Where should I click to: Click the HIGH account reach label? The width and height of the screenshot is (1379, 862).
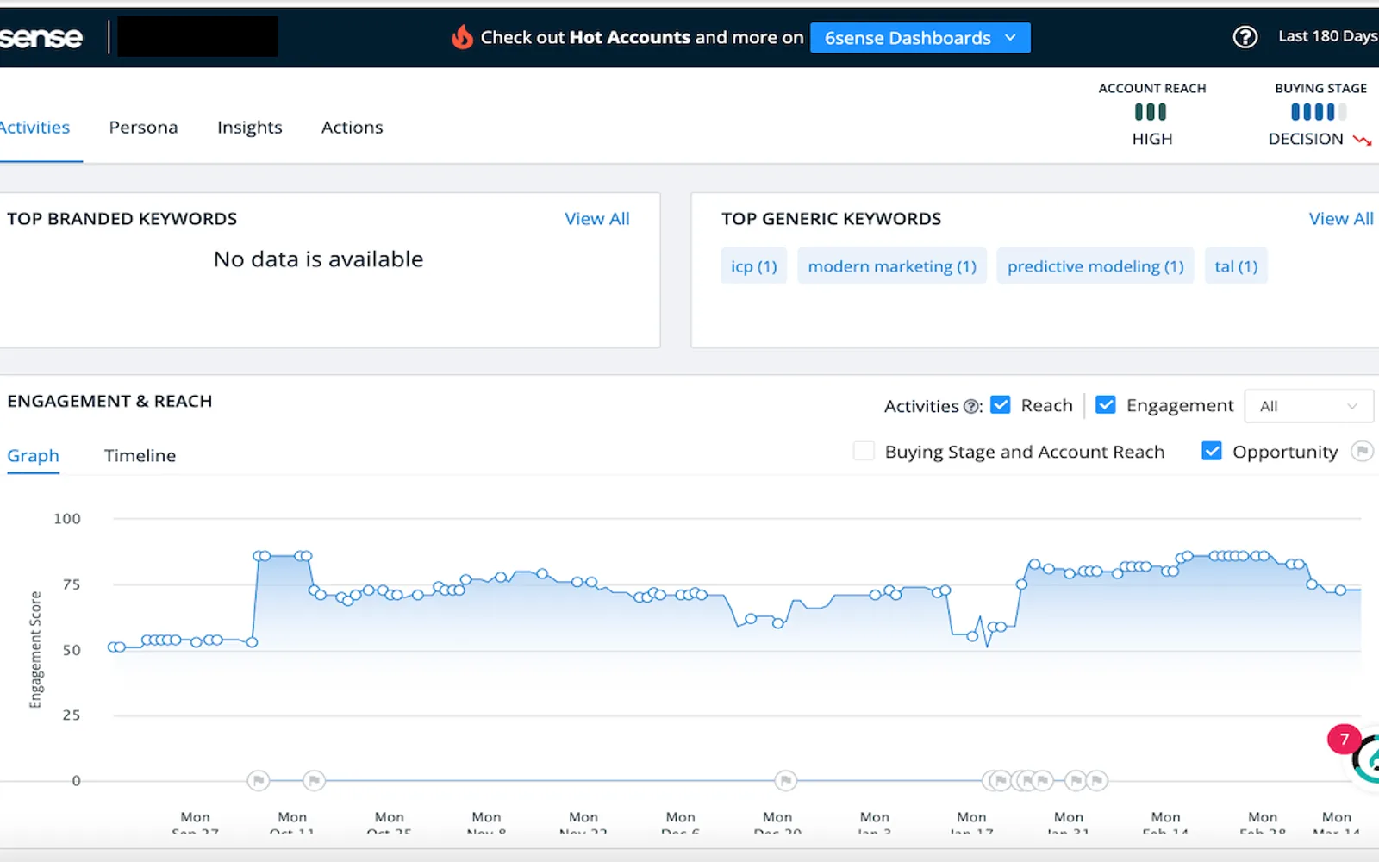click(1152, 139)
